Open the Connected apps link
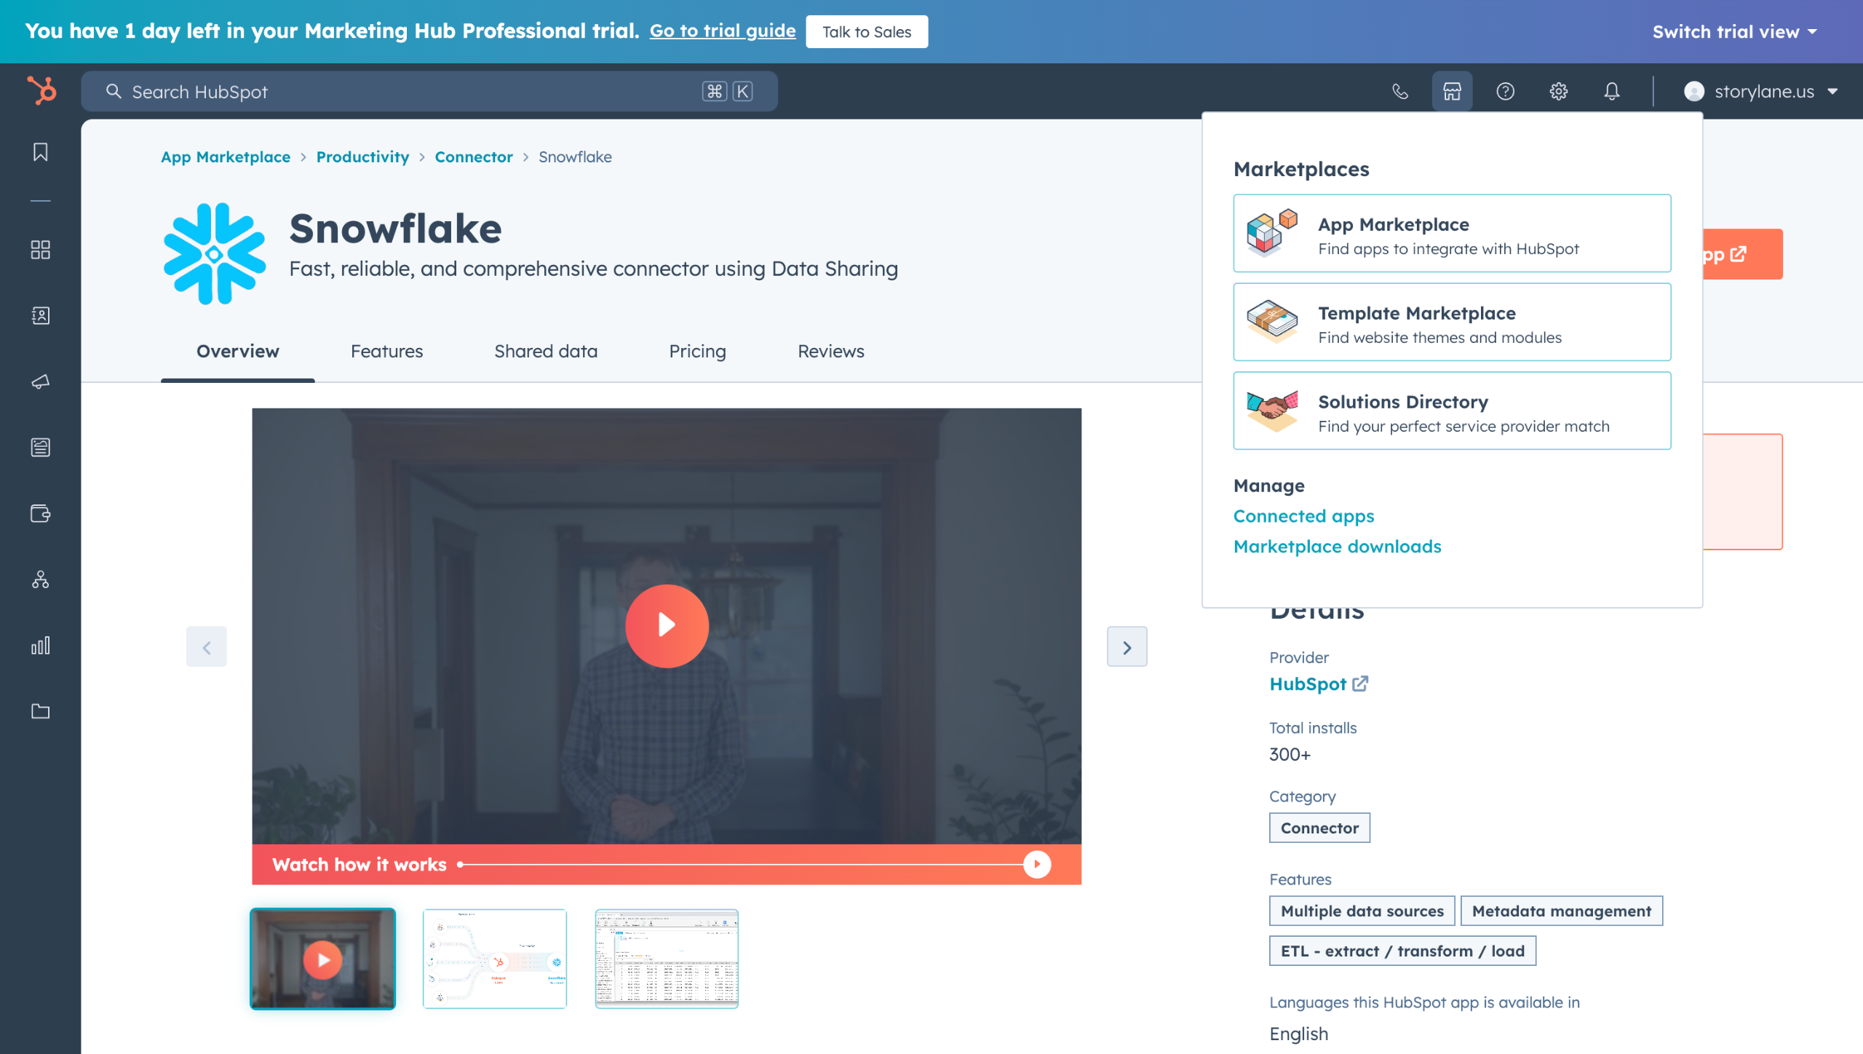 pos(1303,516)
